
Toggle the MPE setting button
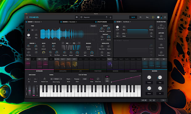144,100
